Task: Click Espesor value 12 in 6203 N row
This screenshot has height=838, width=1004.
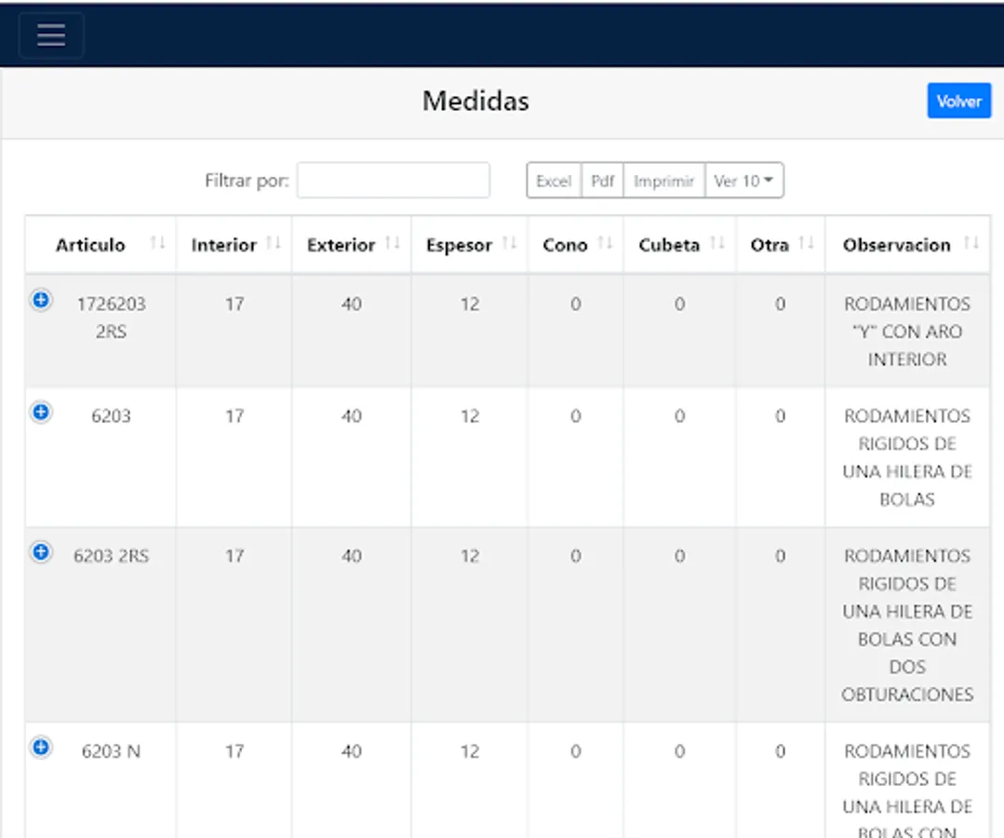Action: coord(469,750)
